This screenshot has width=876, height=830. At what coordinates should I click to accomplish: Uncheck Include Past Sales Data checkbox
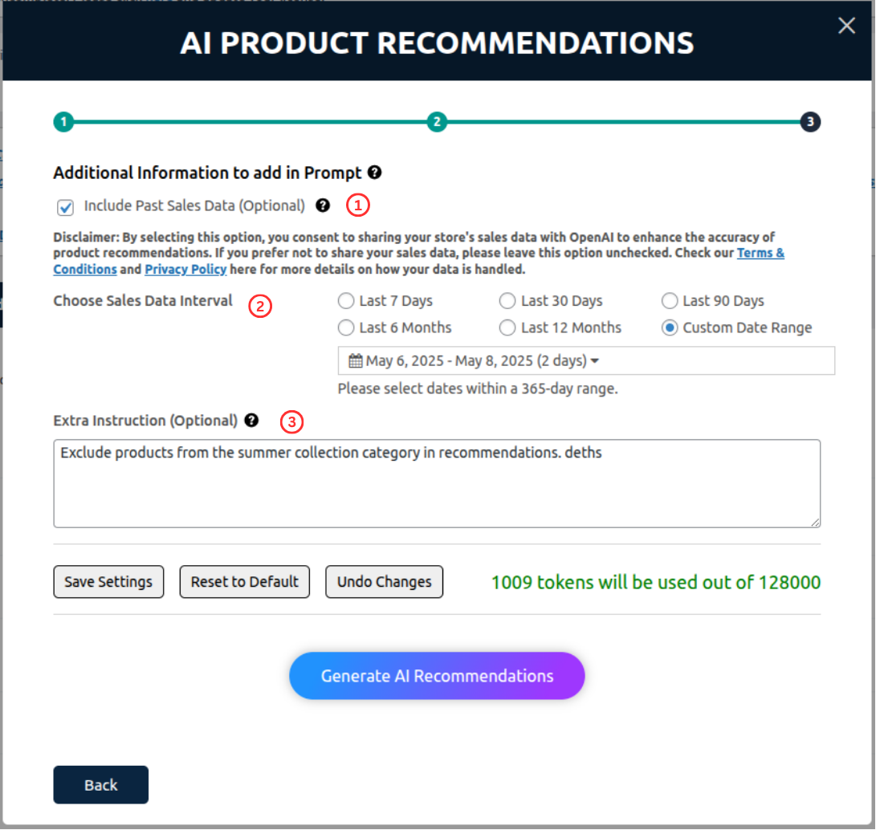66,208
